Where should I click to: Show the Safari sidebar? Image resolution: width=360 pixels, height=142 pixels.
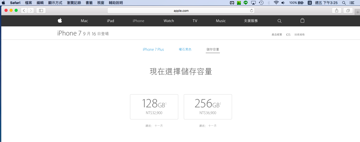[x=41, y=11]
